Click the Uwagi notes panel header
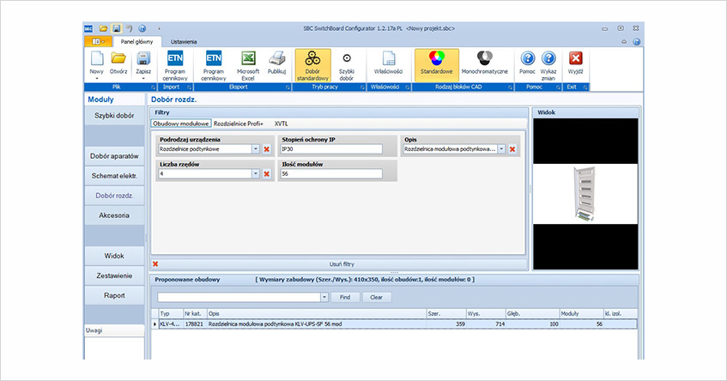Screen dimensions: 727x381 [x=114, y=330]
